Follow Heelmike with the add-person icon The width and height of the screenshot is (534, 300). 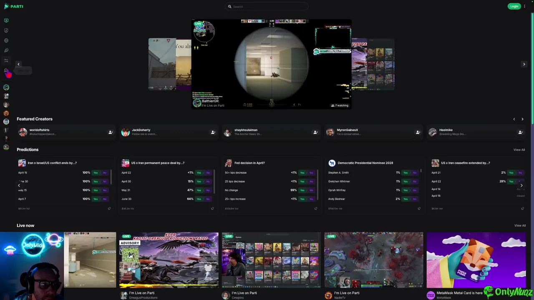(520, 132)
